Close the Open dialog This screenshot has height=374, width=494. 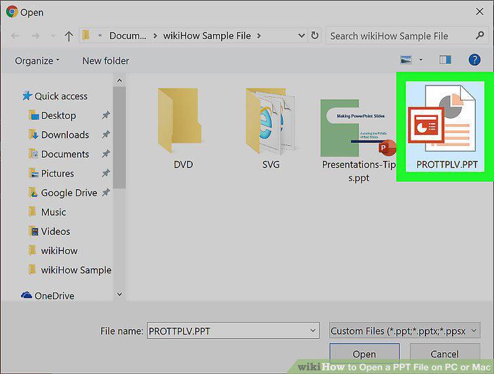(x=480, y=12)
